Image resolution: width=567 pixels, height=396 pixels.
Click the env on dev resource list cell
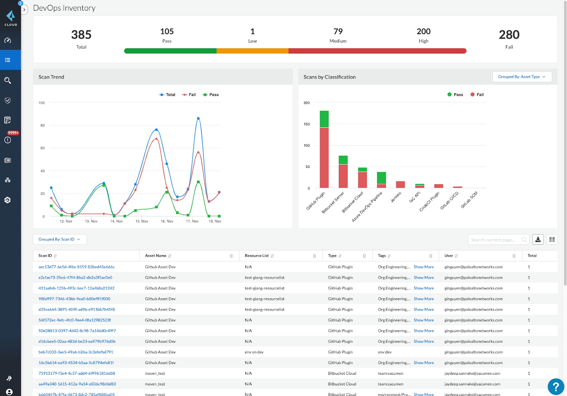[254, 352]
